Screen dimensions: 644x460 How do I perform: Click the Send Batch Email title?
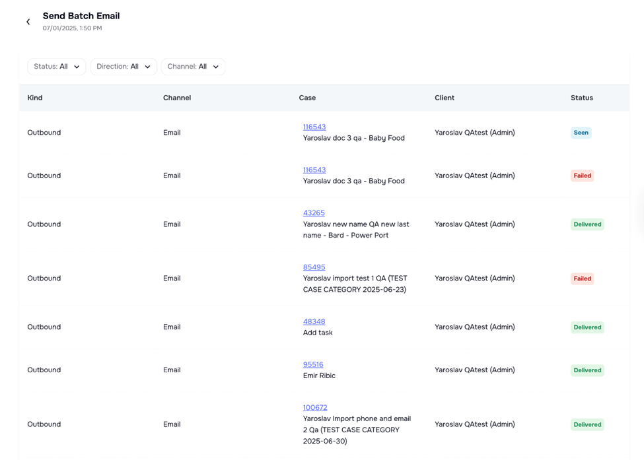pos(81,16)
